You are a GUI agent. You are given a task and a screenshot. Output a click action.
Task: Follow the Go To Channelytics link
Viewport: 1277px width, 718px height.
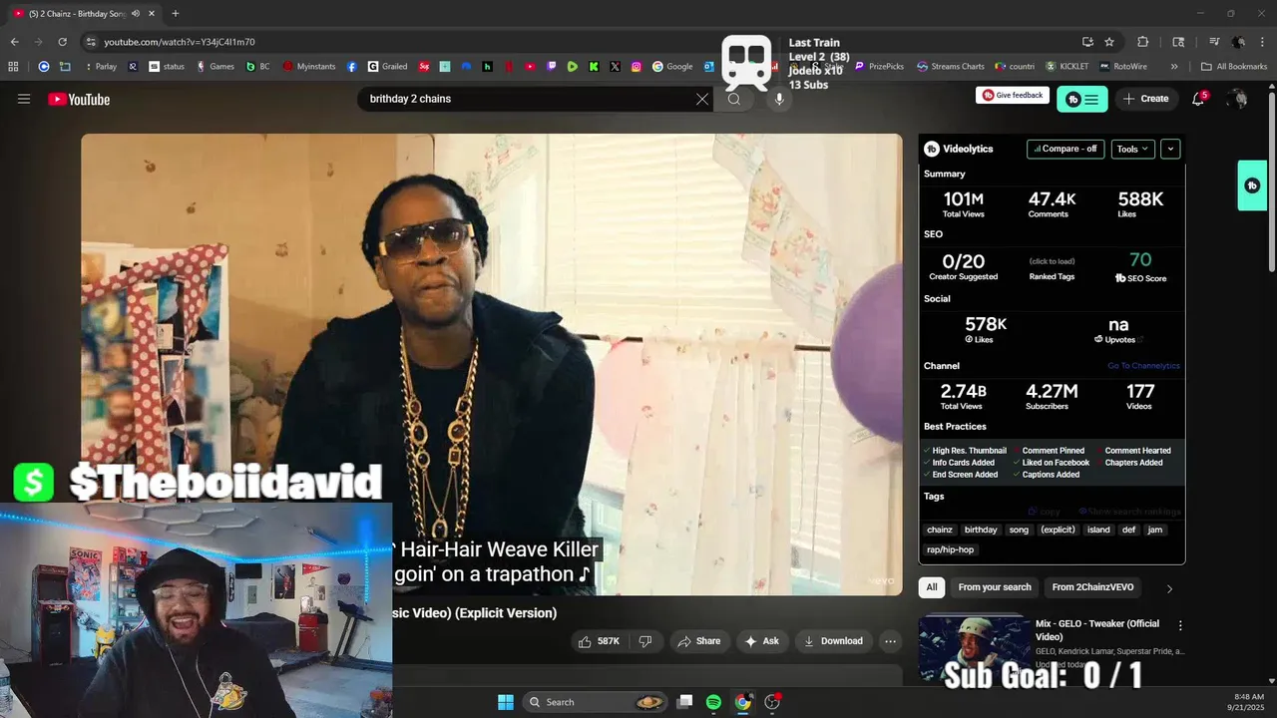[1143, 366]
